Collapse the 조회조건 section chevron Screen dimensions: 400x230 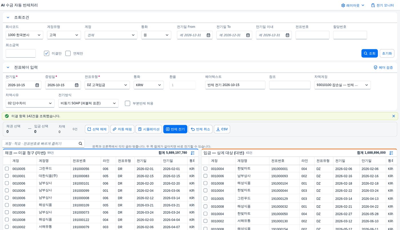tap(8, 17)
